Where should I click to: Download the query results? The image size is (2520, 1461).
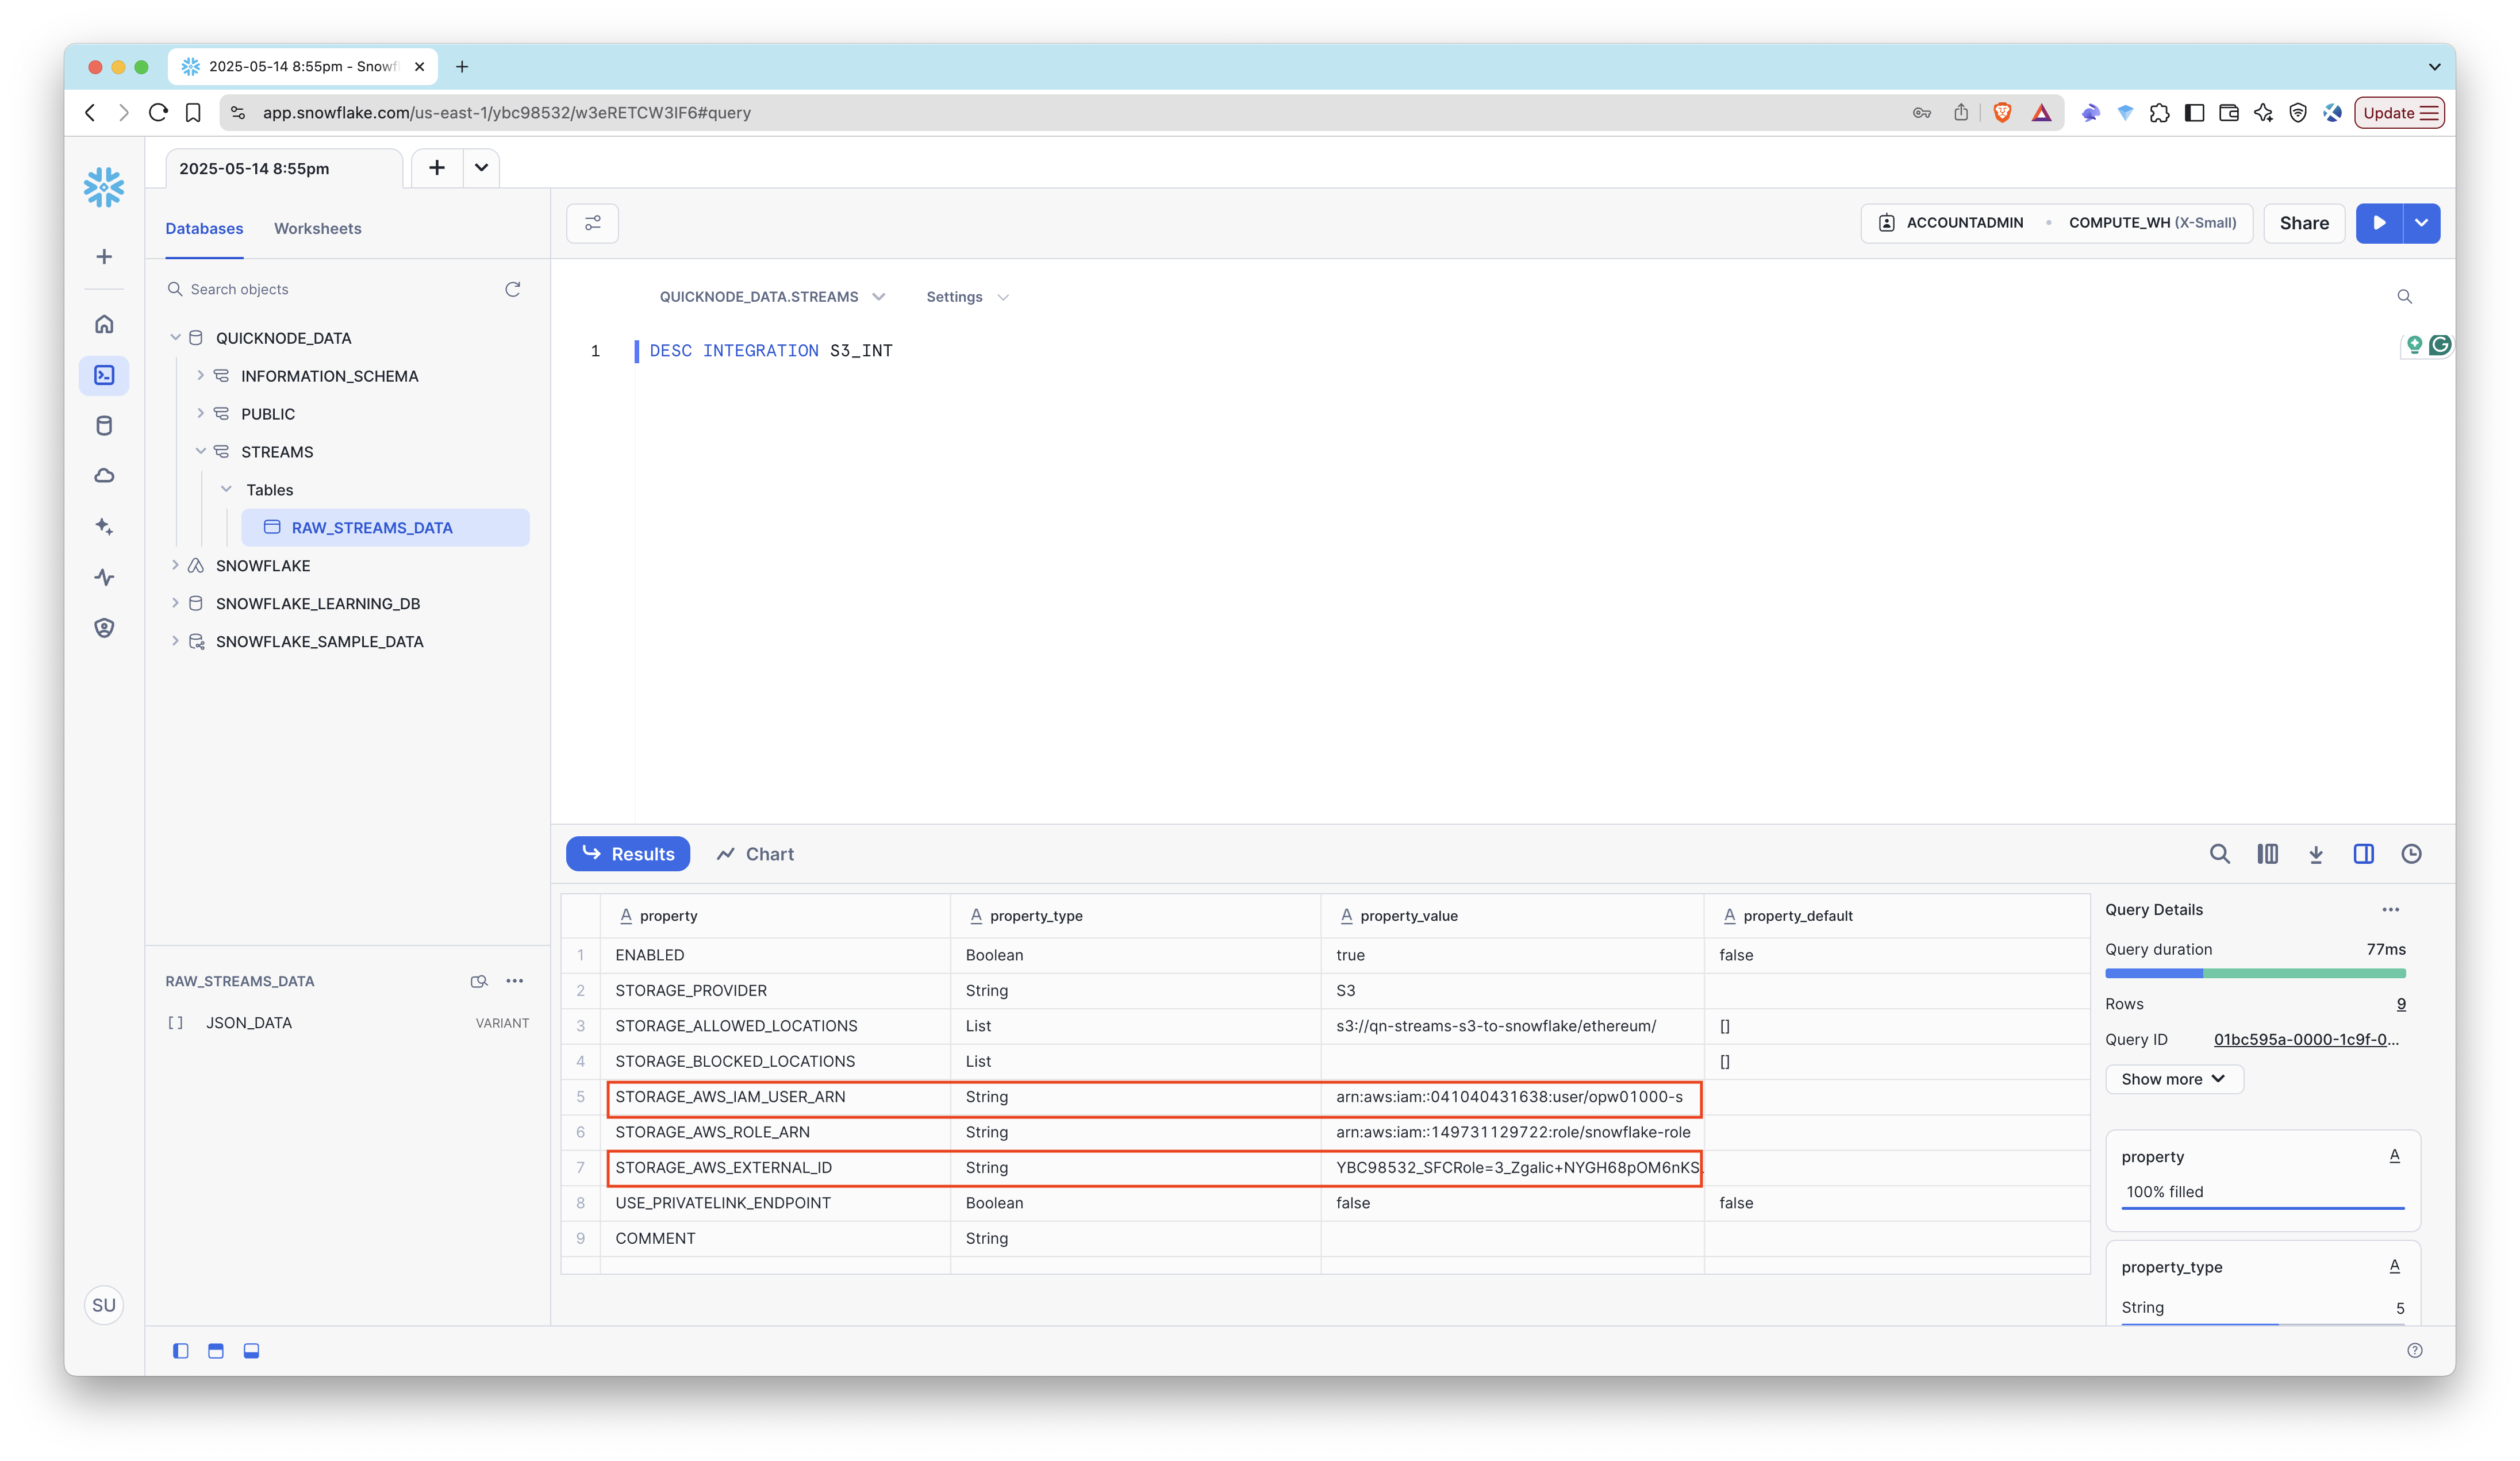coord(2316,854)
